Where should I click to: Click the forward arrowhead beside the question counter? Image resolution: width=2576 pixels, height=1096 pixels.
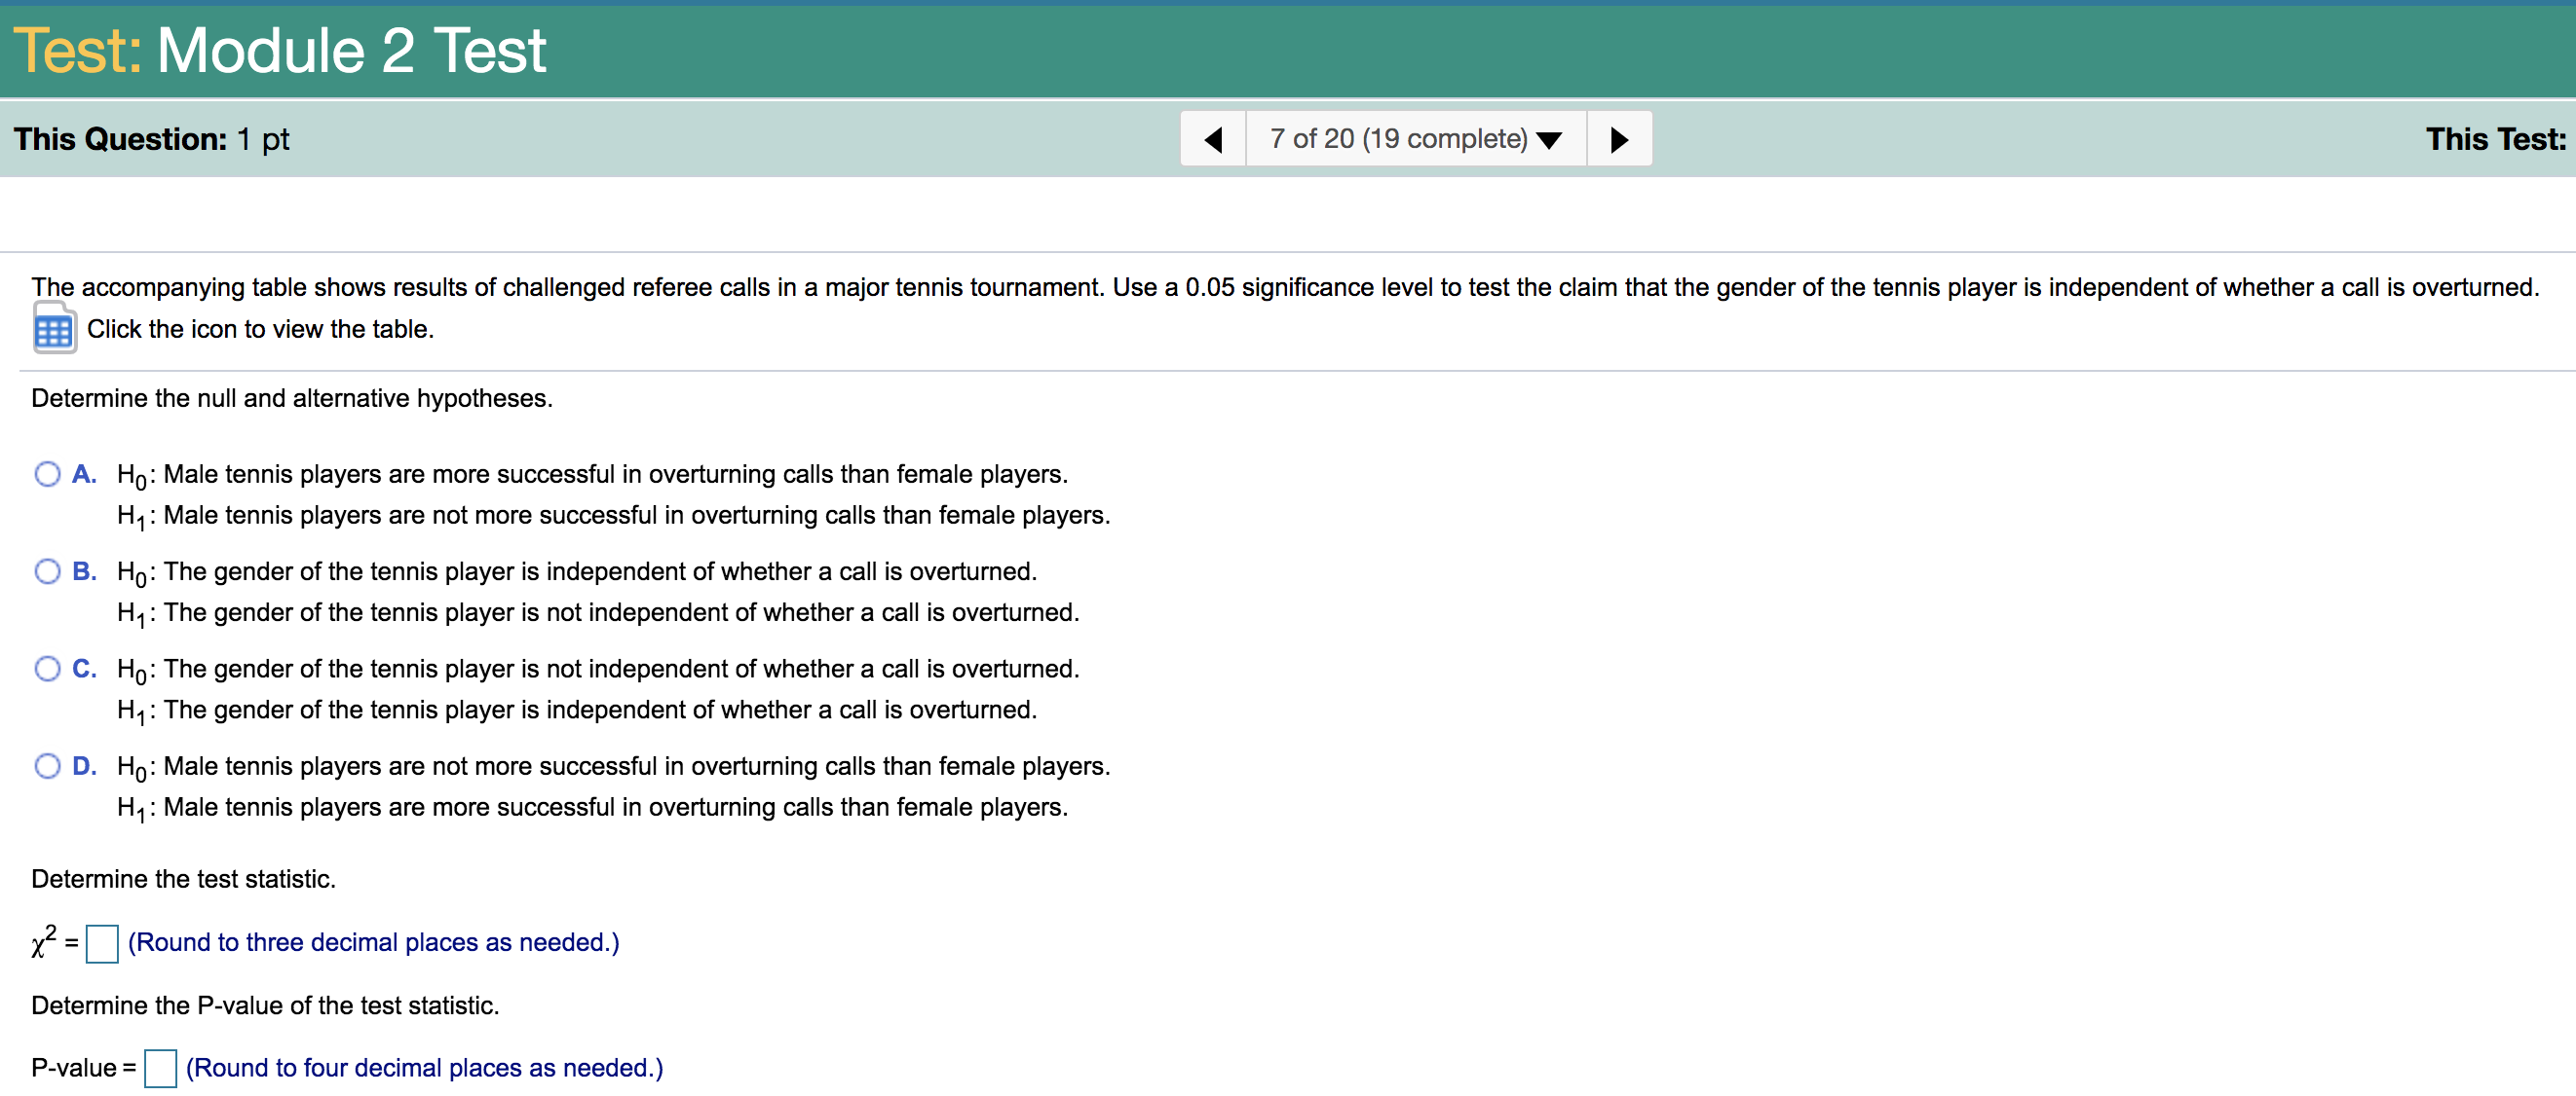pos(1618,139)
